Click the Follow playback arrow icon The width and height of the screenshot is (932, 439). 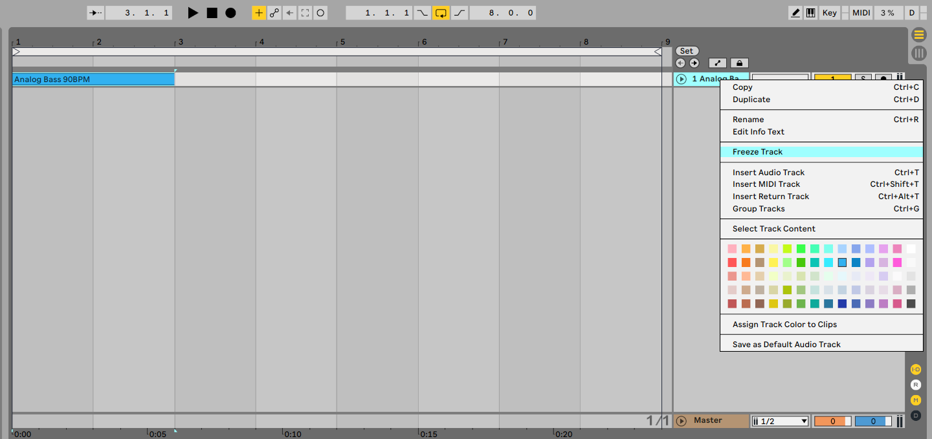coord(96,13)
